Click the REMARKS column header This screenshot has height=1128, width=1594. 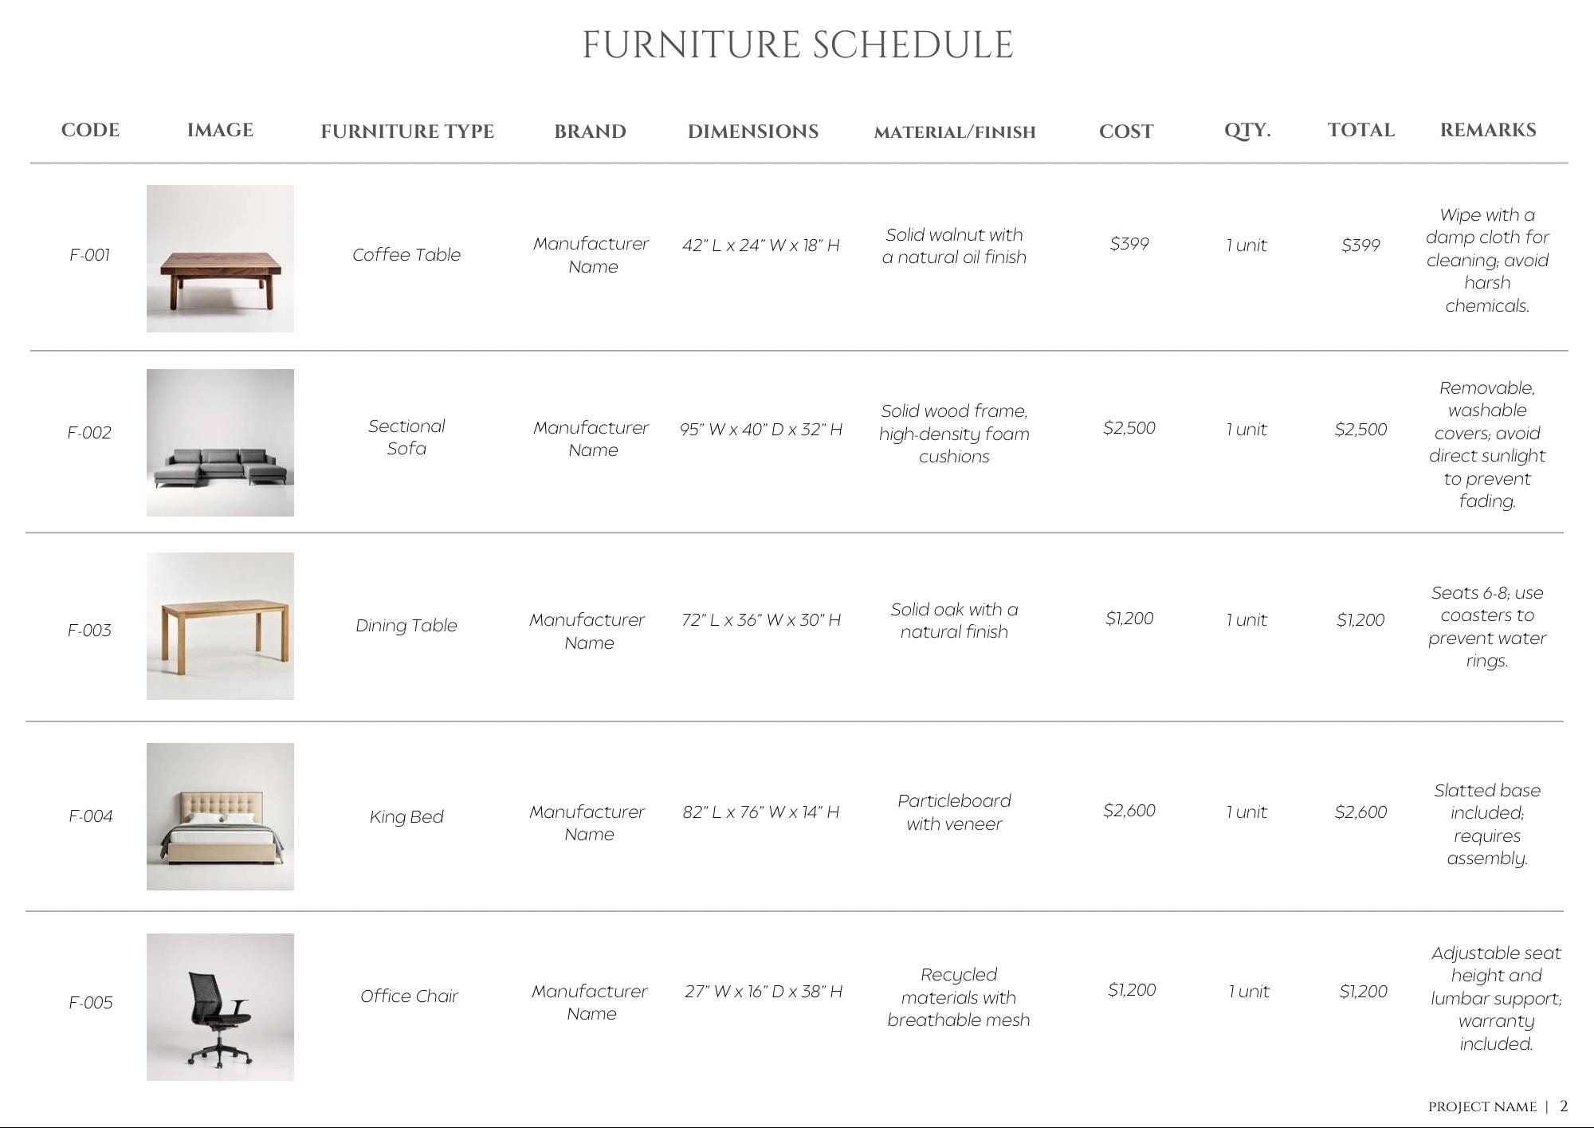coord(1488,130)
